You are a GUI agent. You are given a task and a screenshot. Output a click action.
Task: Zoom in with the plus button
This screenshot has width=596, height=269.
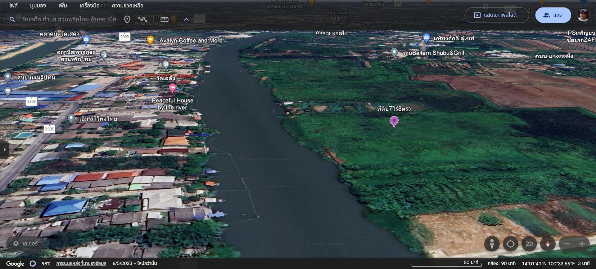click(582, 244)
